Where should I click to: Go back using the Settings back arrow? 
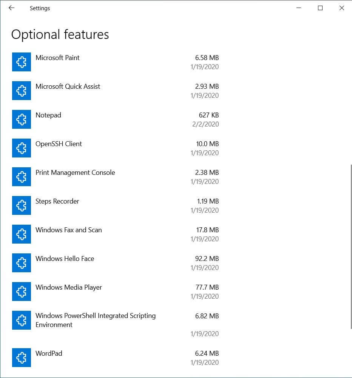[x=11, y=8]
